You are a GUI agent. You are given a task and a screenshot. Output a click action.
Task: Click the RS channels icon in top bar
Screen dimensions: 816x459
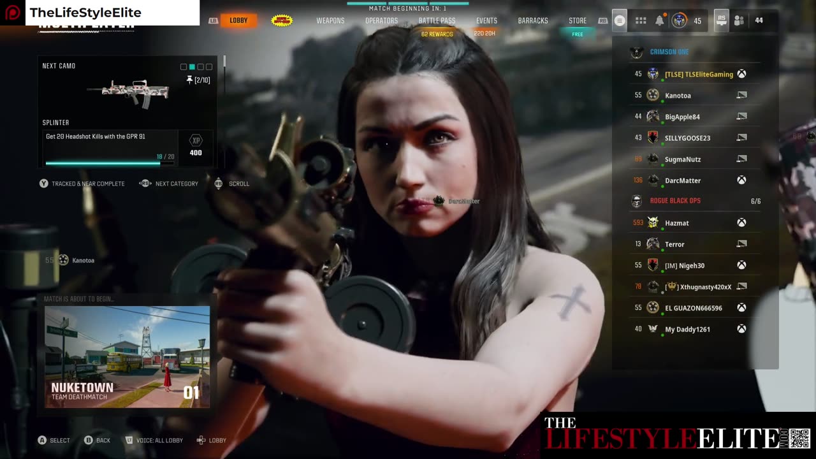point(721,20)
